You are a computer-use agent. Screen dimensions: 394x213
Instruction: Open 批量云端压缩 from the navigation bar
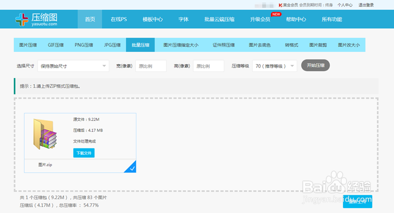pyautogui.click(x=219, y=19)
